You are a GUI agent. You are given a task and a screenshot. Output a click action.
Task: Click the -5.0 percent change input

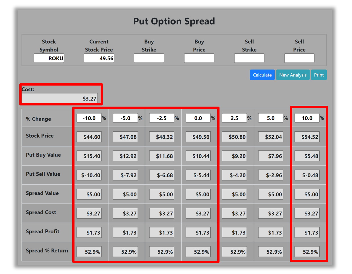[x=125, y=118]
